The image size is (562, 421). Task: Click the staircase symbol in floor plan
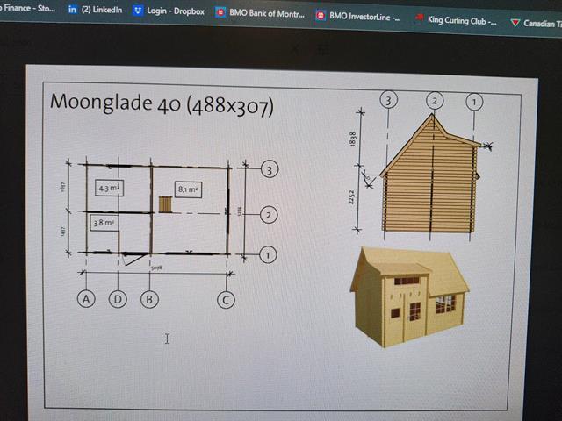coord(163,203)
